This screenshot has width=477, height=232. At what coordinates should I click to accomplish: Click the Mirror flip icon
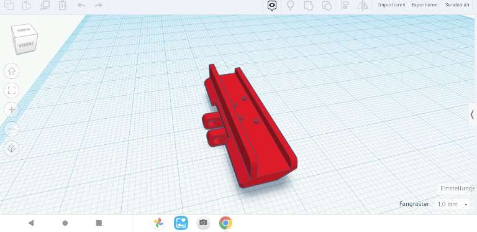point(363,5)
